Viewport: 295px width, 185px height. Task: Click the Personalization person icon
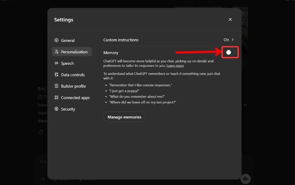click(57, 52)
